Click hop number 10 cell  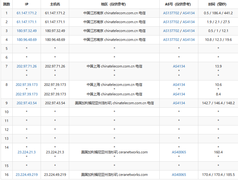7,112
